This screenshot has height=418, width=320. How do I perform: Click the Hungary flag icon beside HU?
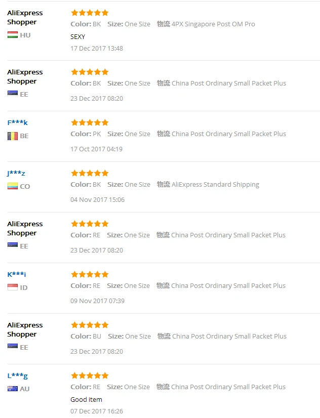coord(13,35)
